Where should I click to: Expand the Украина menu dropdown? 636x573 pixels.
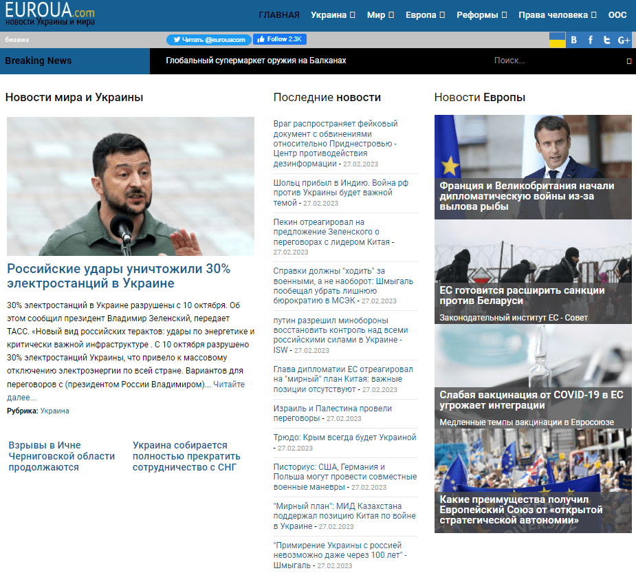[333, 15]
